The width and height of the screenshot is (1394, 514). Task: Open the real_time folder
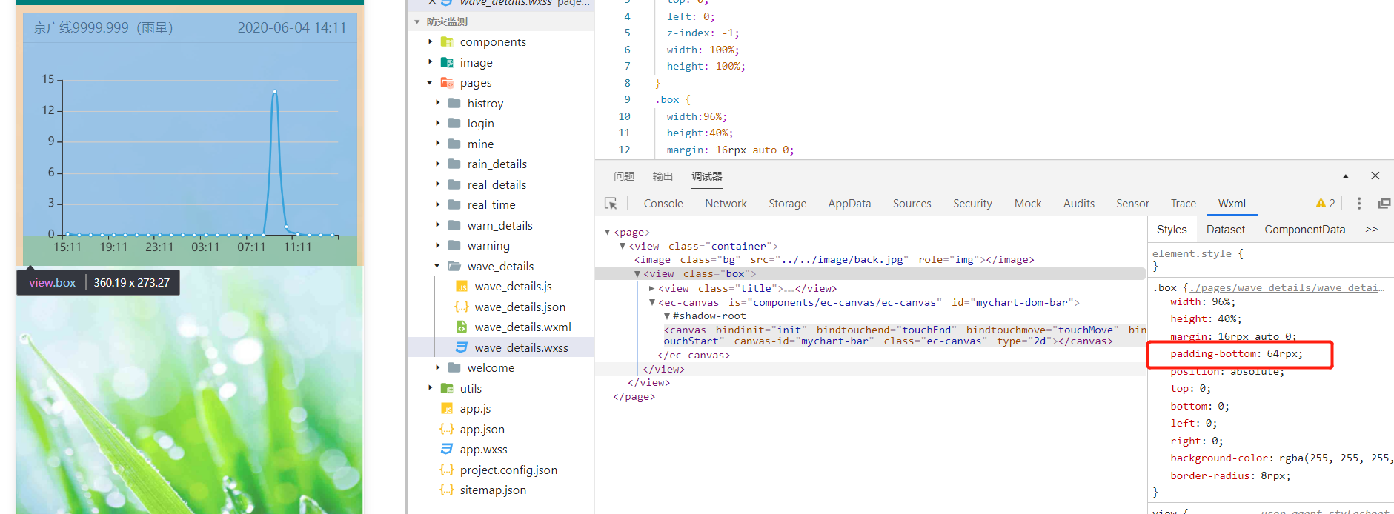[491, 205]
